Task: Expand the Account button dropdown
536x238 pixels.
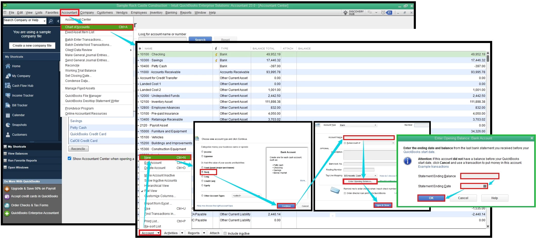Action: 158,233
